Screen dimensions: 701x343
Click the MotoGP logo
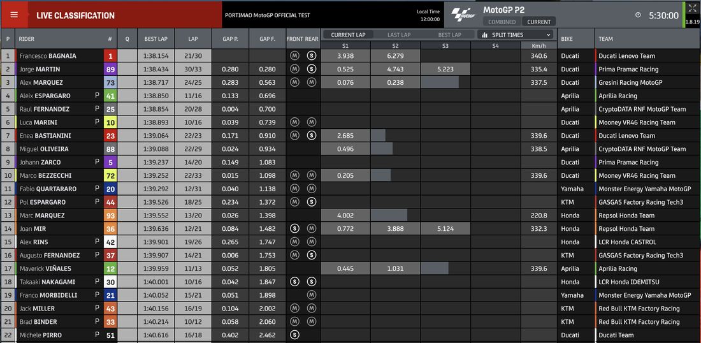click(x=463, y=15)
